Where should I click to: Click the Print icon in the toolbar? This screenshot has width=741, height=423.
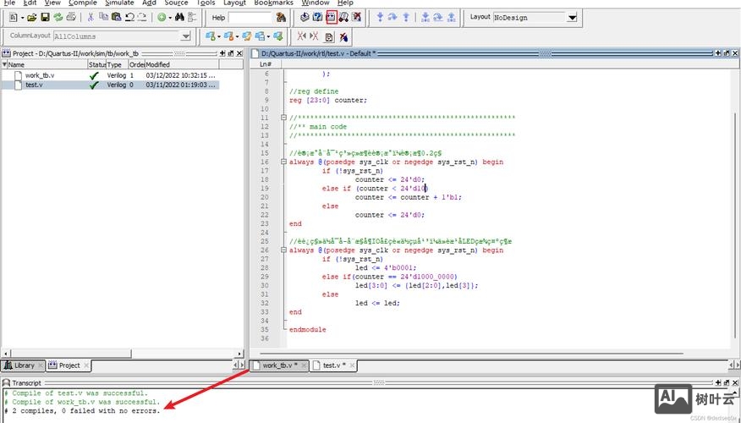(72, 17)
